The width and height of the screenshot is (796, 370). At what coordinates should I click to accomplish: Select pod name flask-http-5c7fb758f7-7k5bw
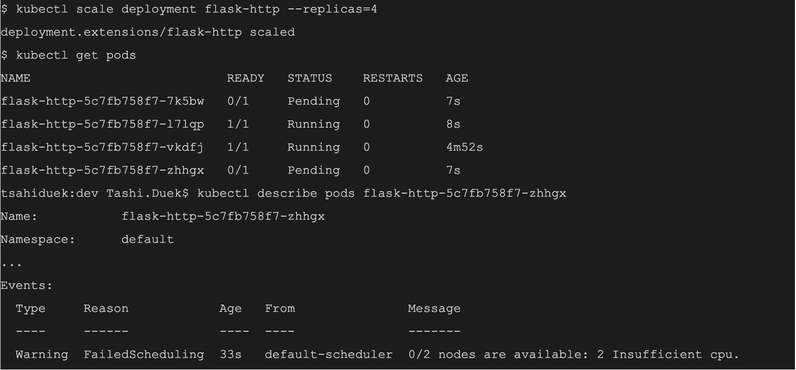tap(103, 102)
